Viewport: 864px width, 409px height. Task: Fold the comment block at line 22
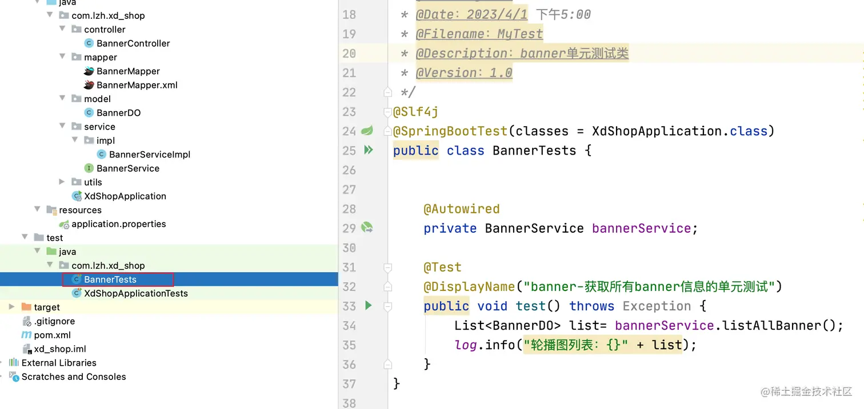point(388,92)
